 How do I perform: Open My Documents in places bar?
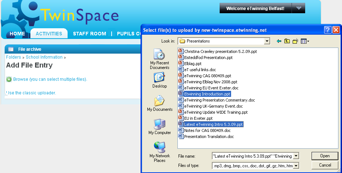point(160,103)
